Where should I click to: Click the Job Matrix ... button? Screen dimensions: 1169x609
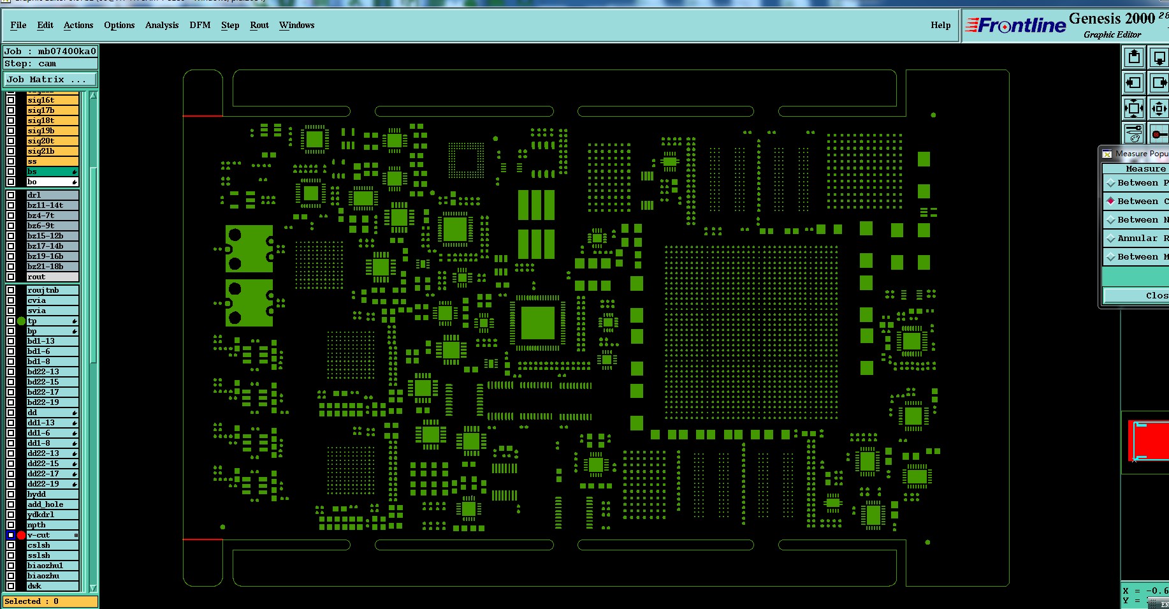[50, 80]
